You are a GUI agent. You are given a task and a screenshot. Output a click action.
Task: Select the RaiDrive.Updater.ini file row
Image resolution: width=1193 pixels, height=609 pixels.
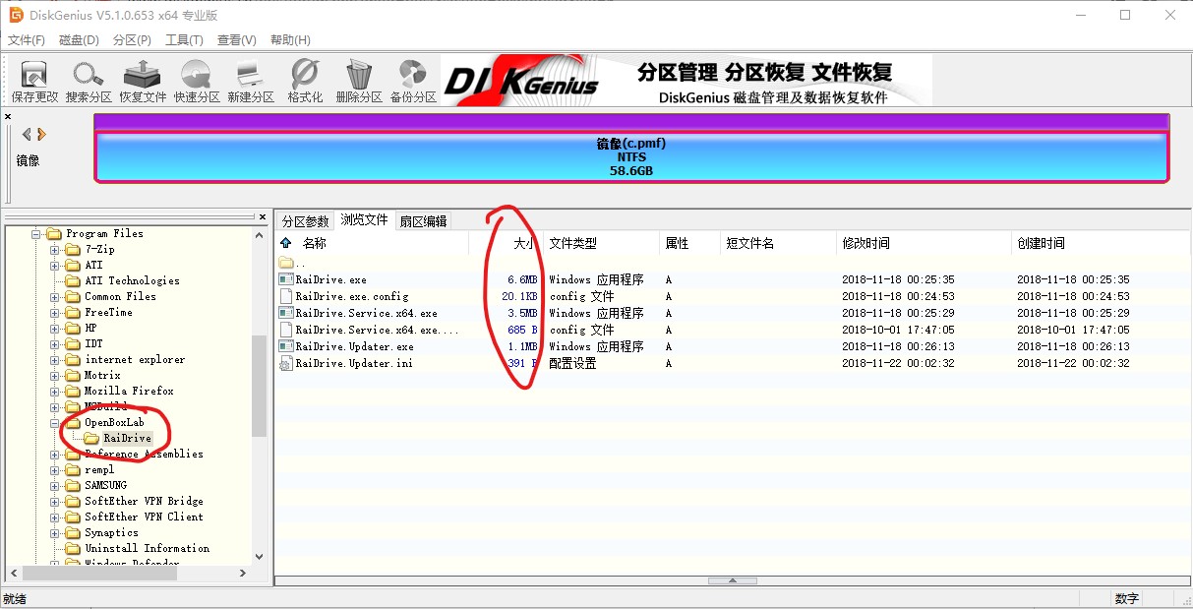tap(733, 363)
